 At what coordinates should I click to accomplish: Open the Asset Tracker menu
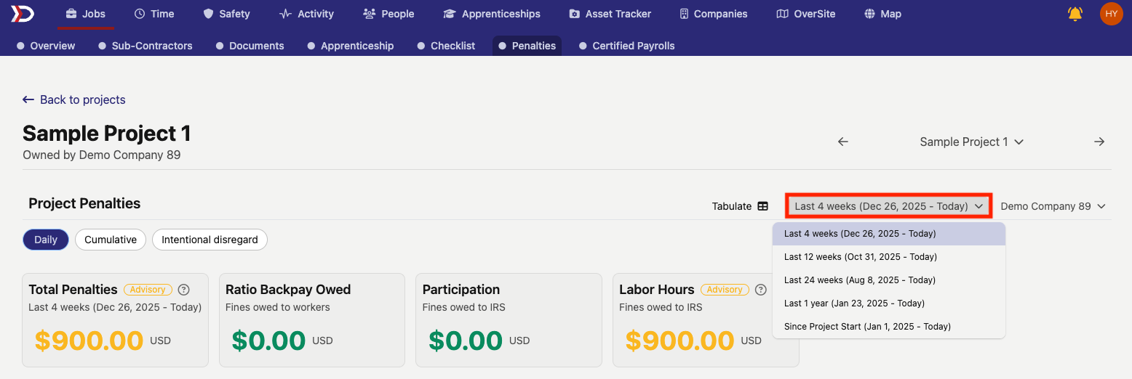tap(610, 14)
